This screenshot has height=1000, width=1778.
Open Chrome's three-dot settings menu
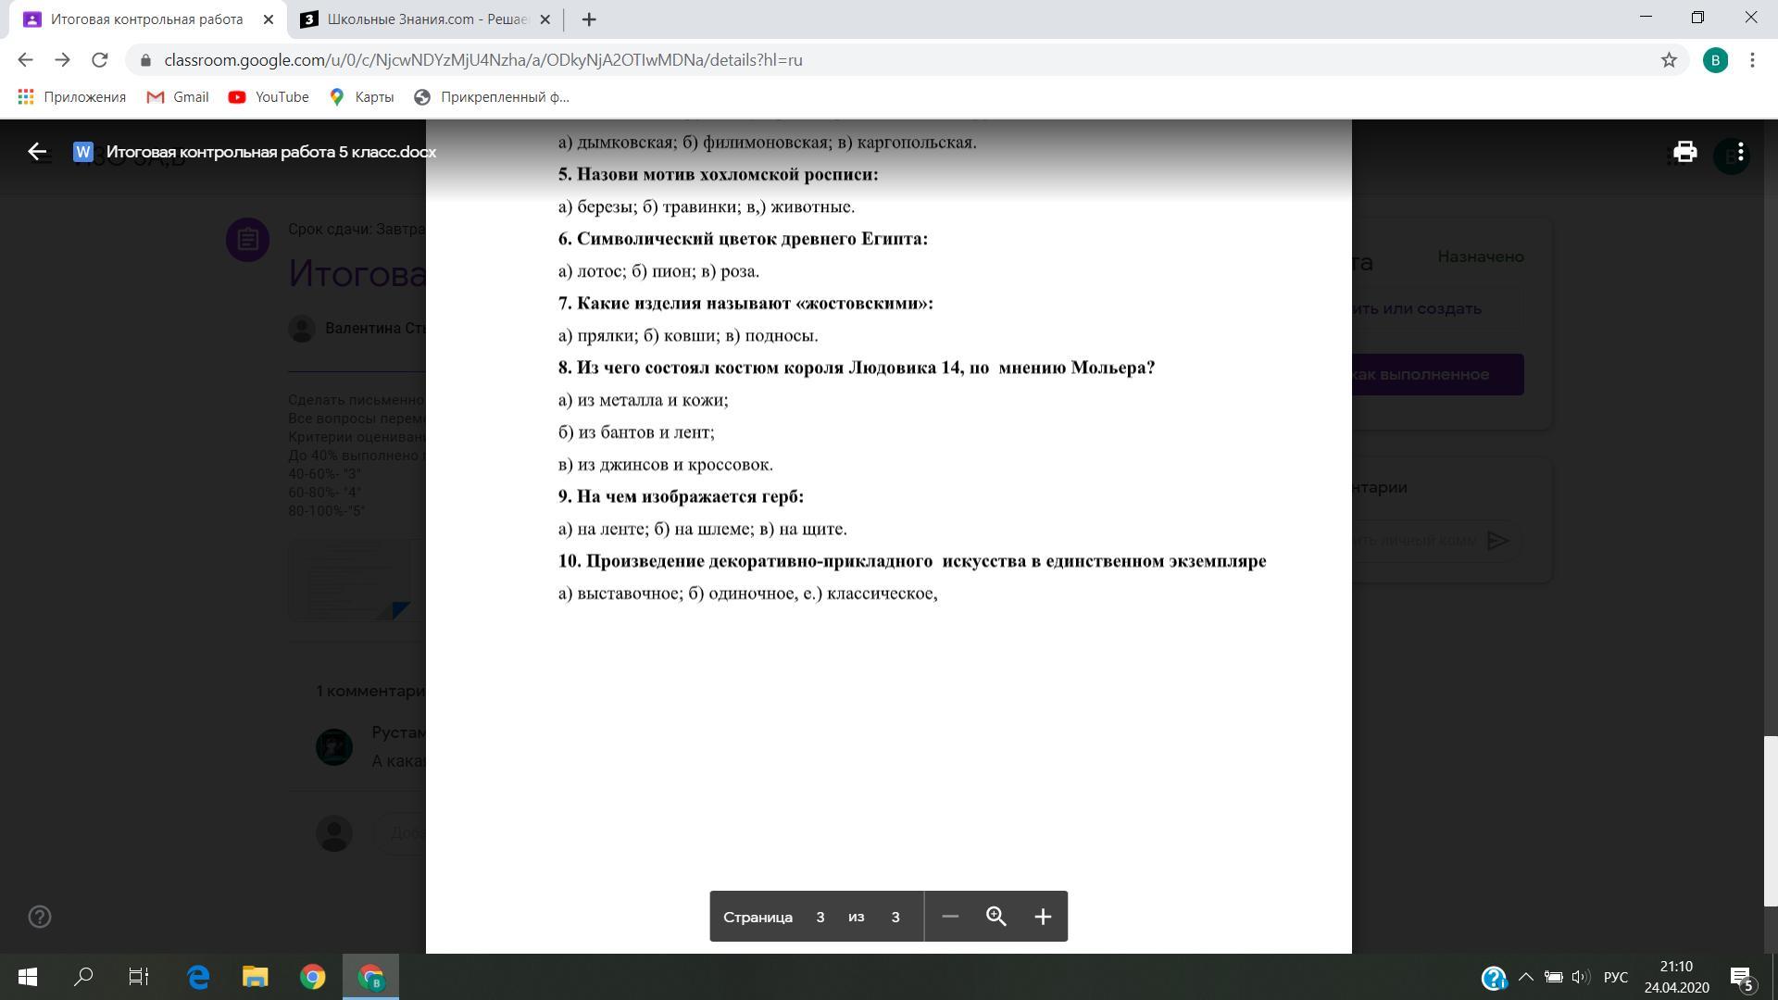(x=1752, y=60)
